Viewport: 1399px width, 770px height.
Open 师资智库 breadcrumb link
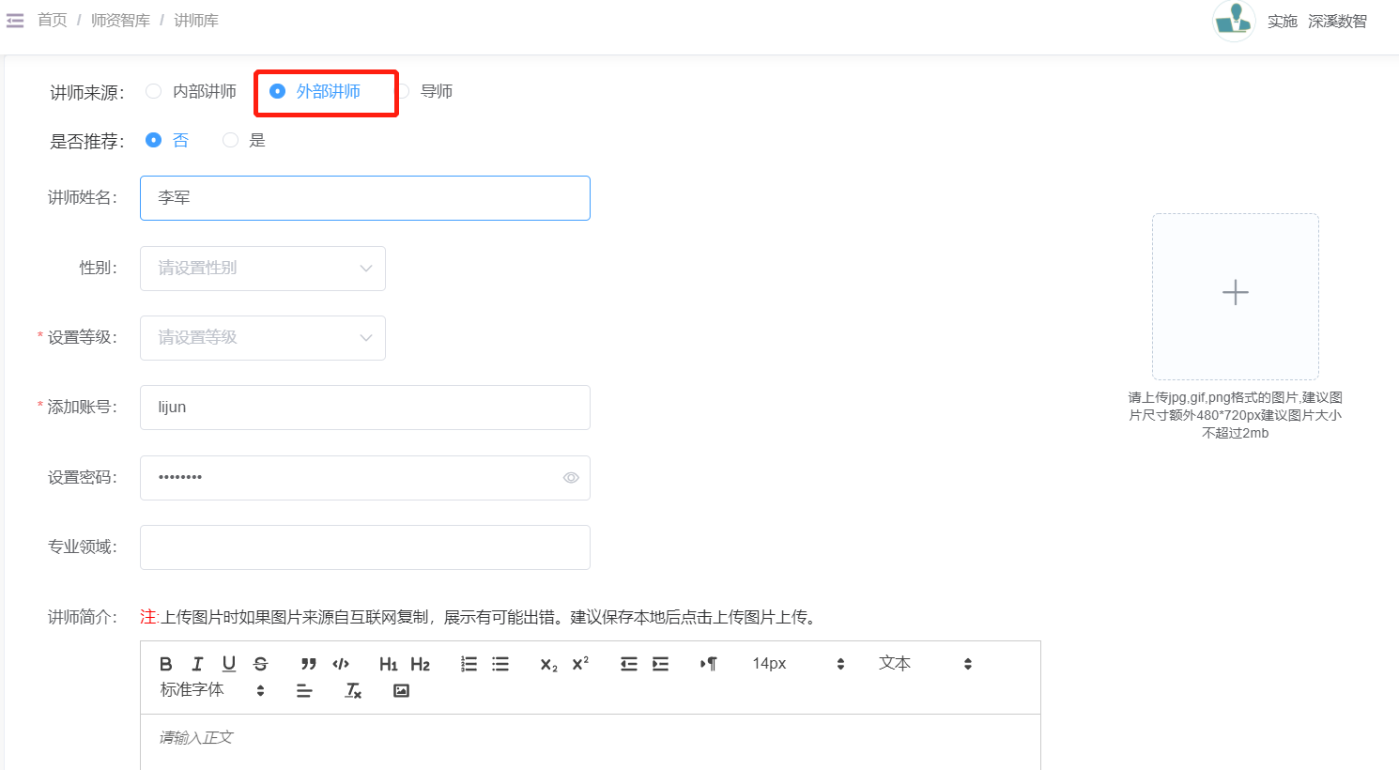120,21
